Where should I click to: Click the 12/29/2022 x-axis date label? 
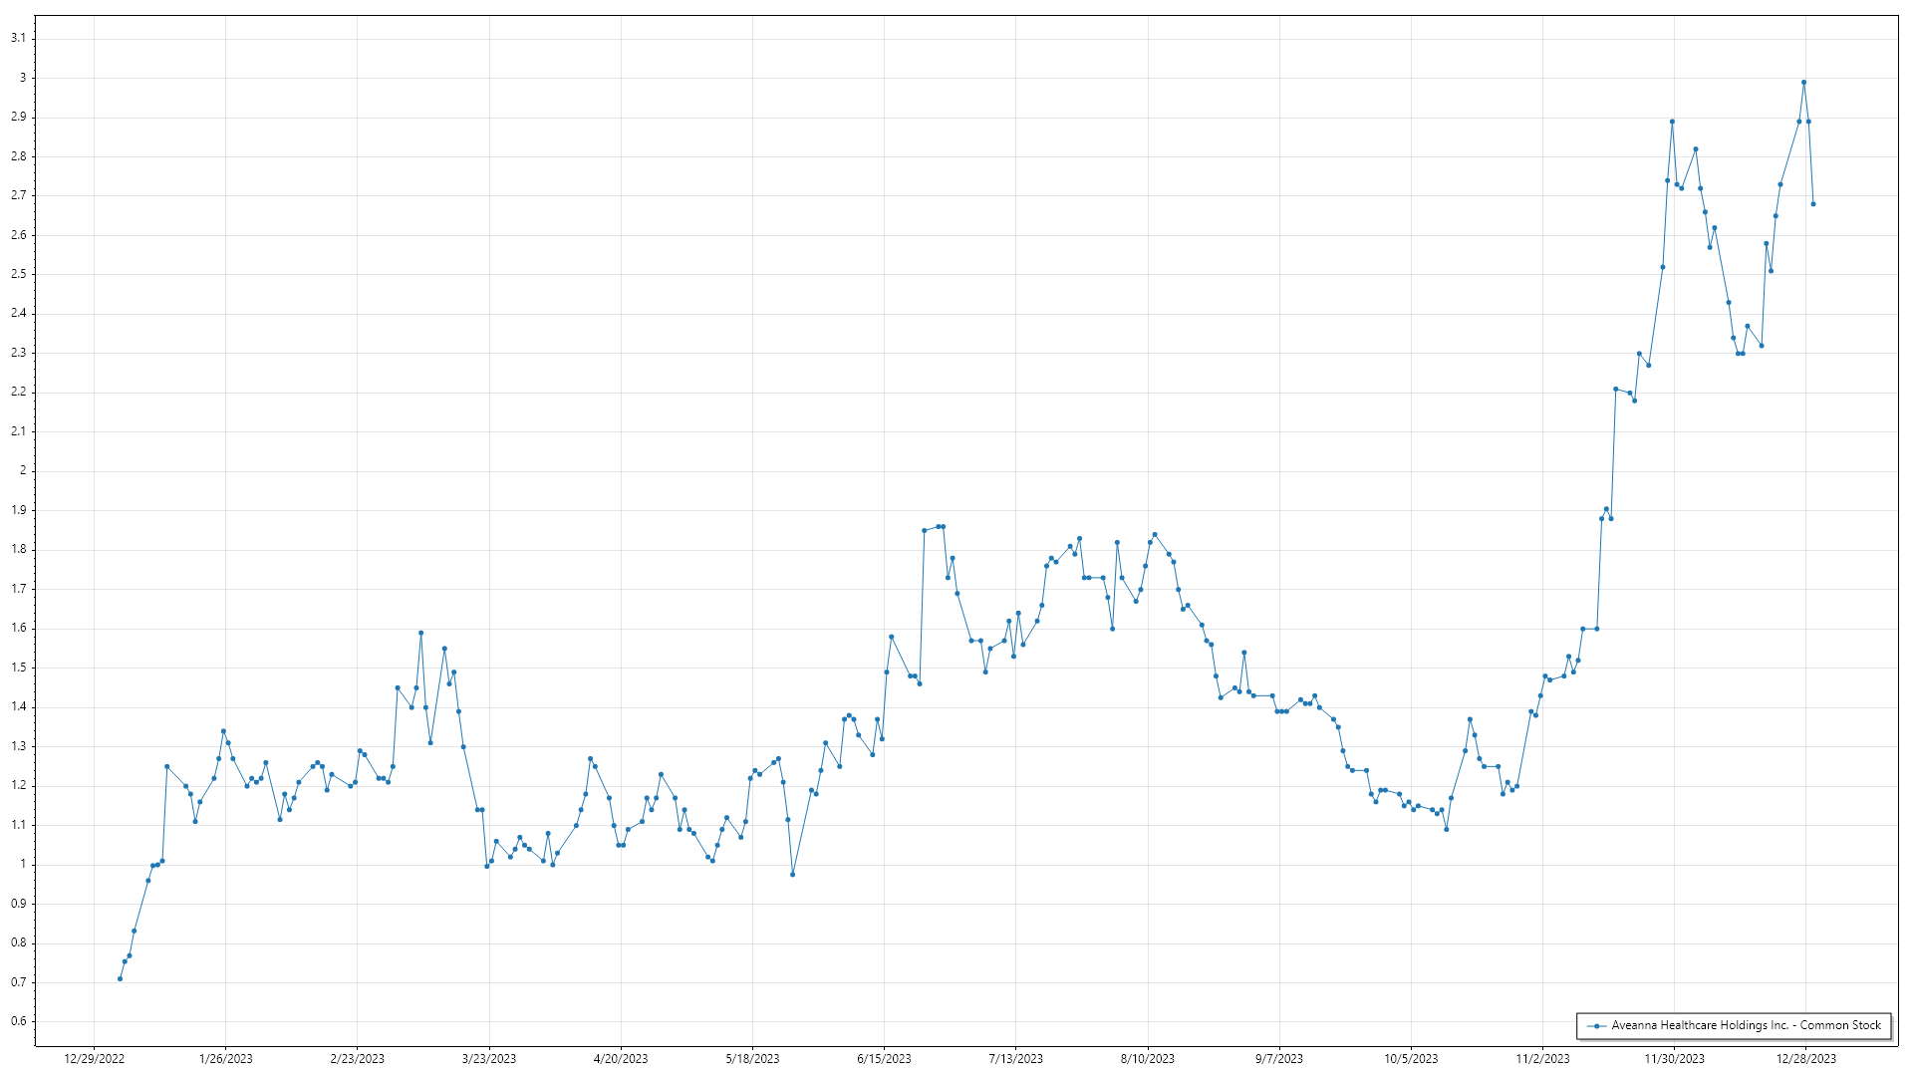[x=95, y=1058]
